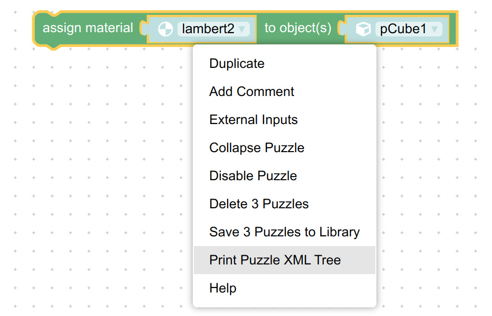The height and width of the screenshot is (316, 492).
Task: Select Add Comment in the context menu
Action: [x=252, y=92]
